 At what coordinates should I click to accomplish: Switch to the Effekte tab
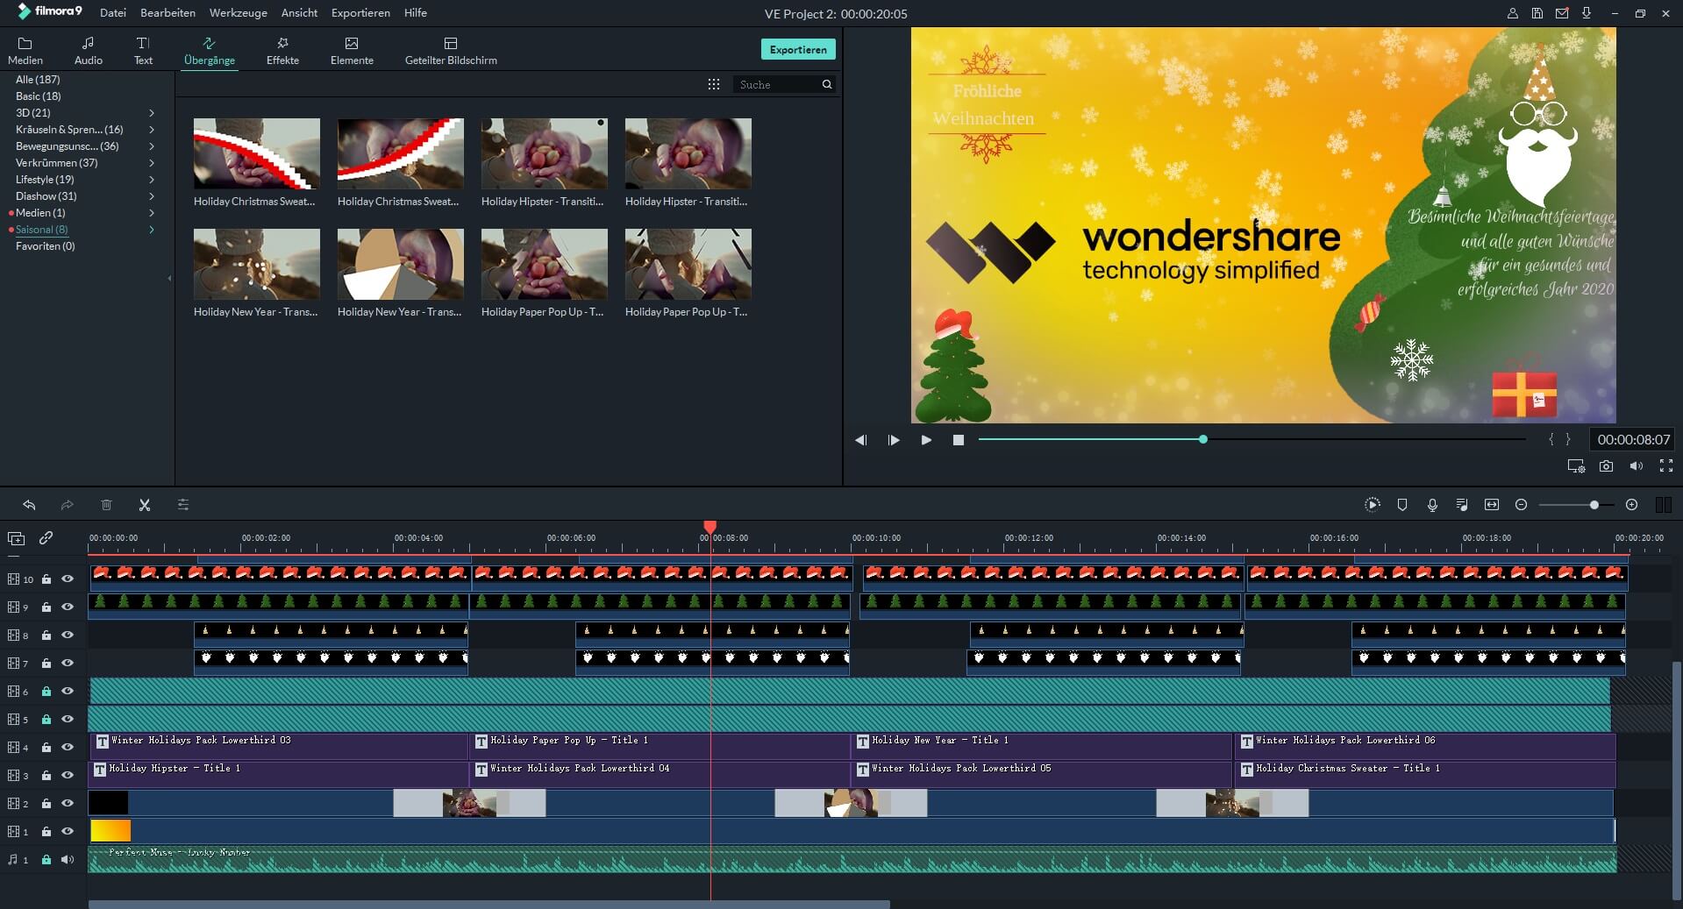pos(282,51)
